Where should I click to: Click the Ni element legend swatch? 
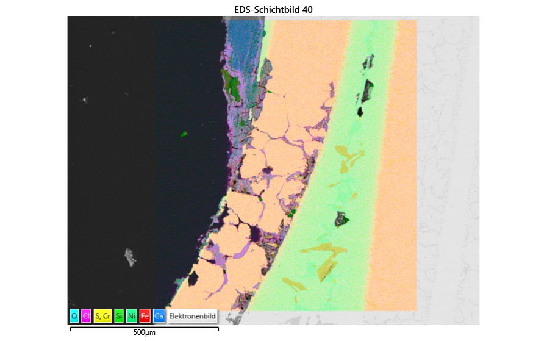(x=132, y=316)
